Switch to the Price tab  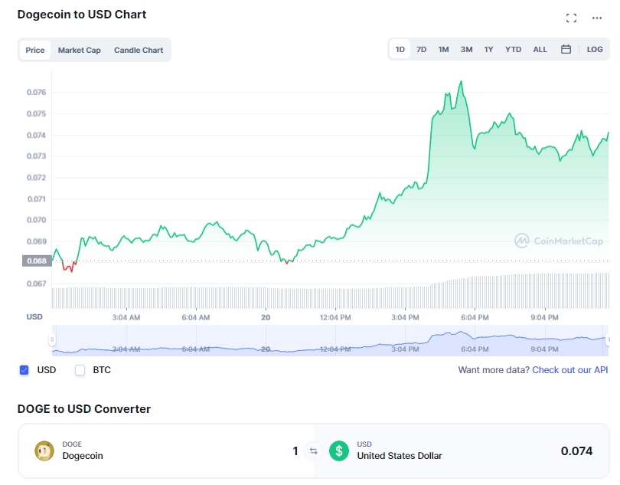pyautogui.click(x=35, y=51)
